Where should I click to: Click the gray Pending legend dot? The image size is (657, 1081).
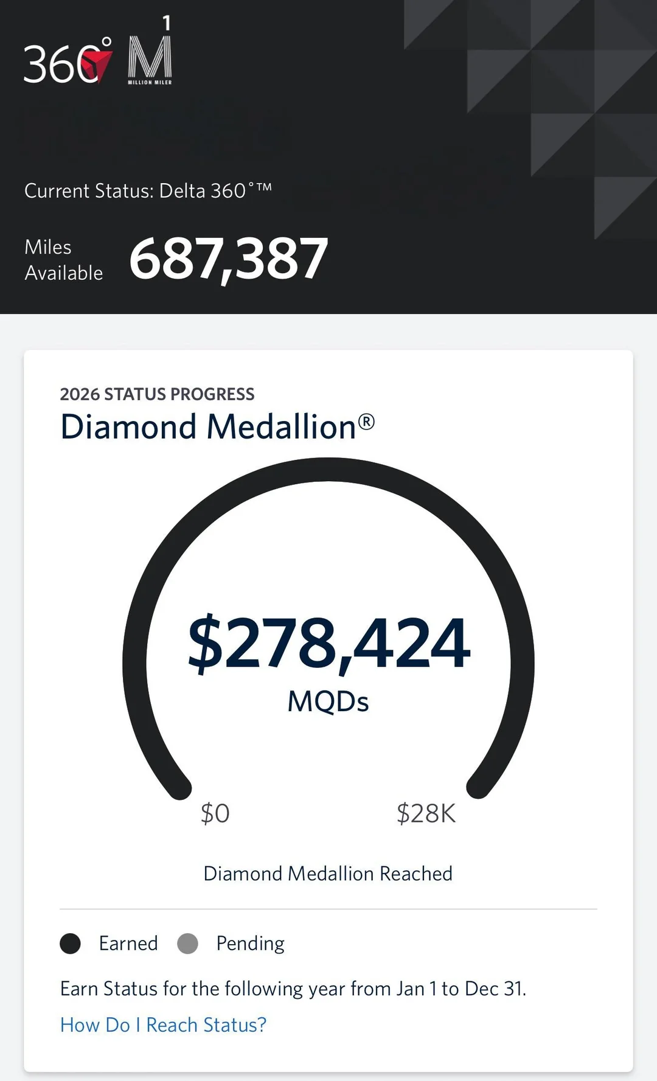click(x=187, y=944)
